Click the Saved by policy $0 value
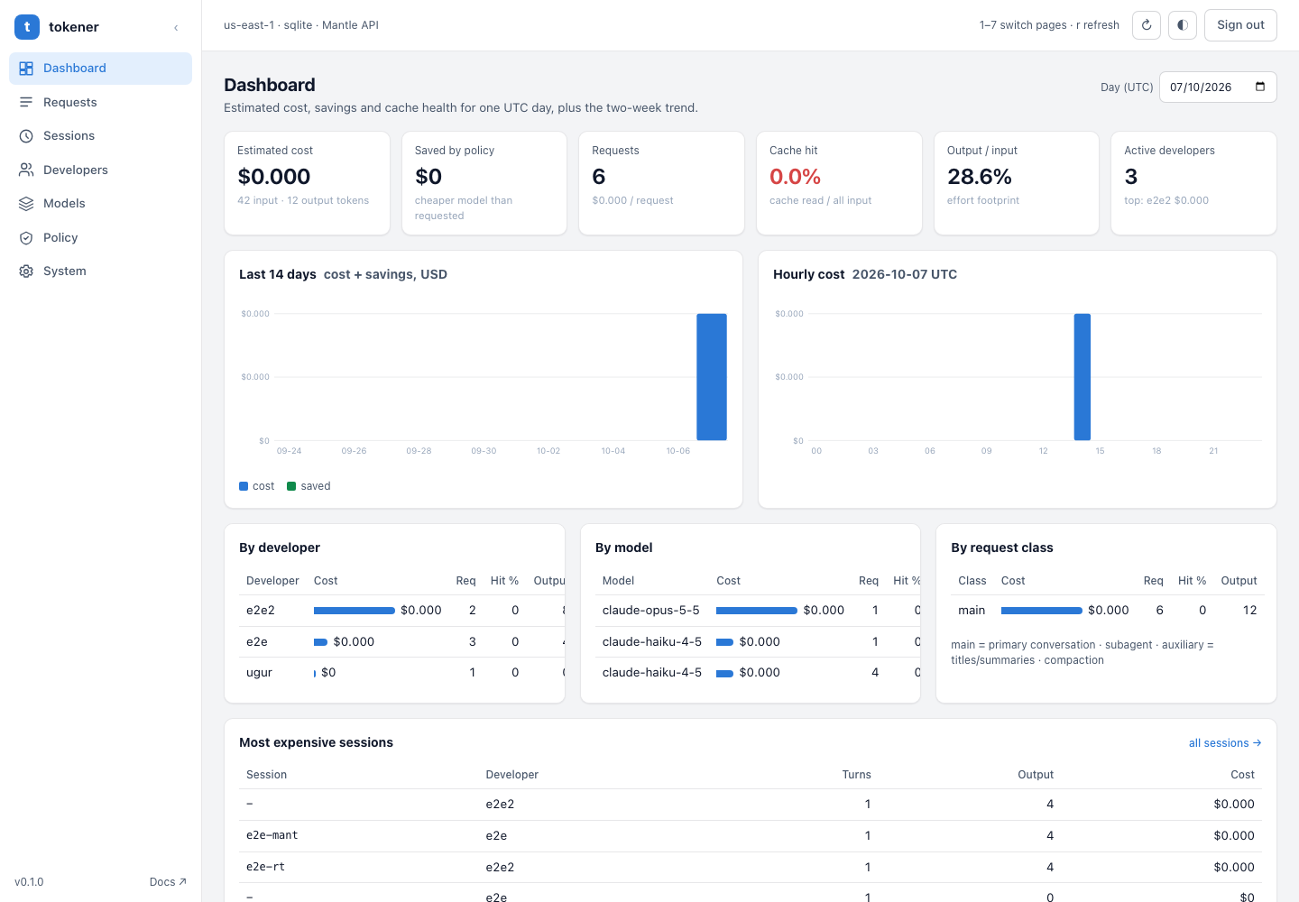The width and height of the screenshot is (1299, 902). pos(428,177)
